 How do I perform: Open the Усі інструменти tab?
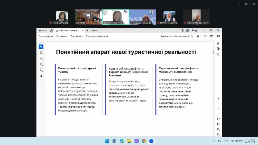[45, 36]
